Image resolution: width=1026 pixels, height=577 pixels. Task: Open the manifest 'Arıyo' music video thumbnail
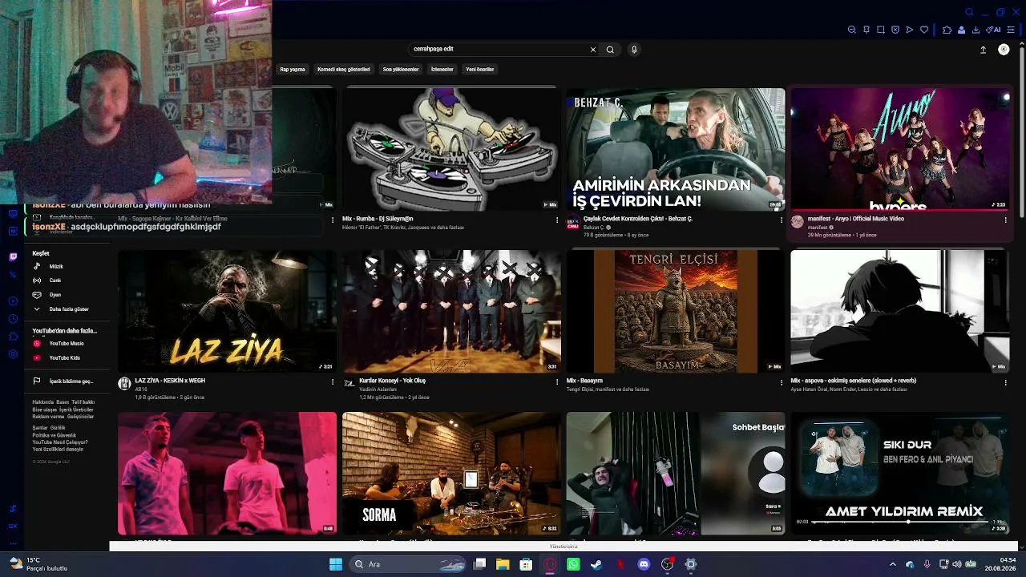tap(900, 149)
